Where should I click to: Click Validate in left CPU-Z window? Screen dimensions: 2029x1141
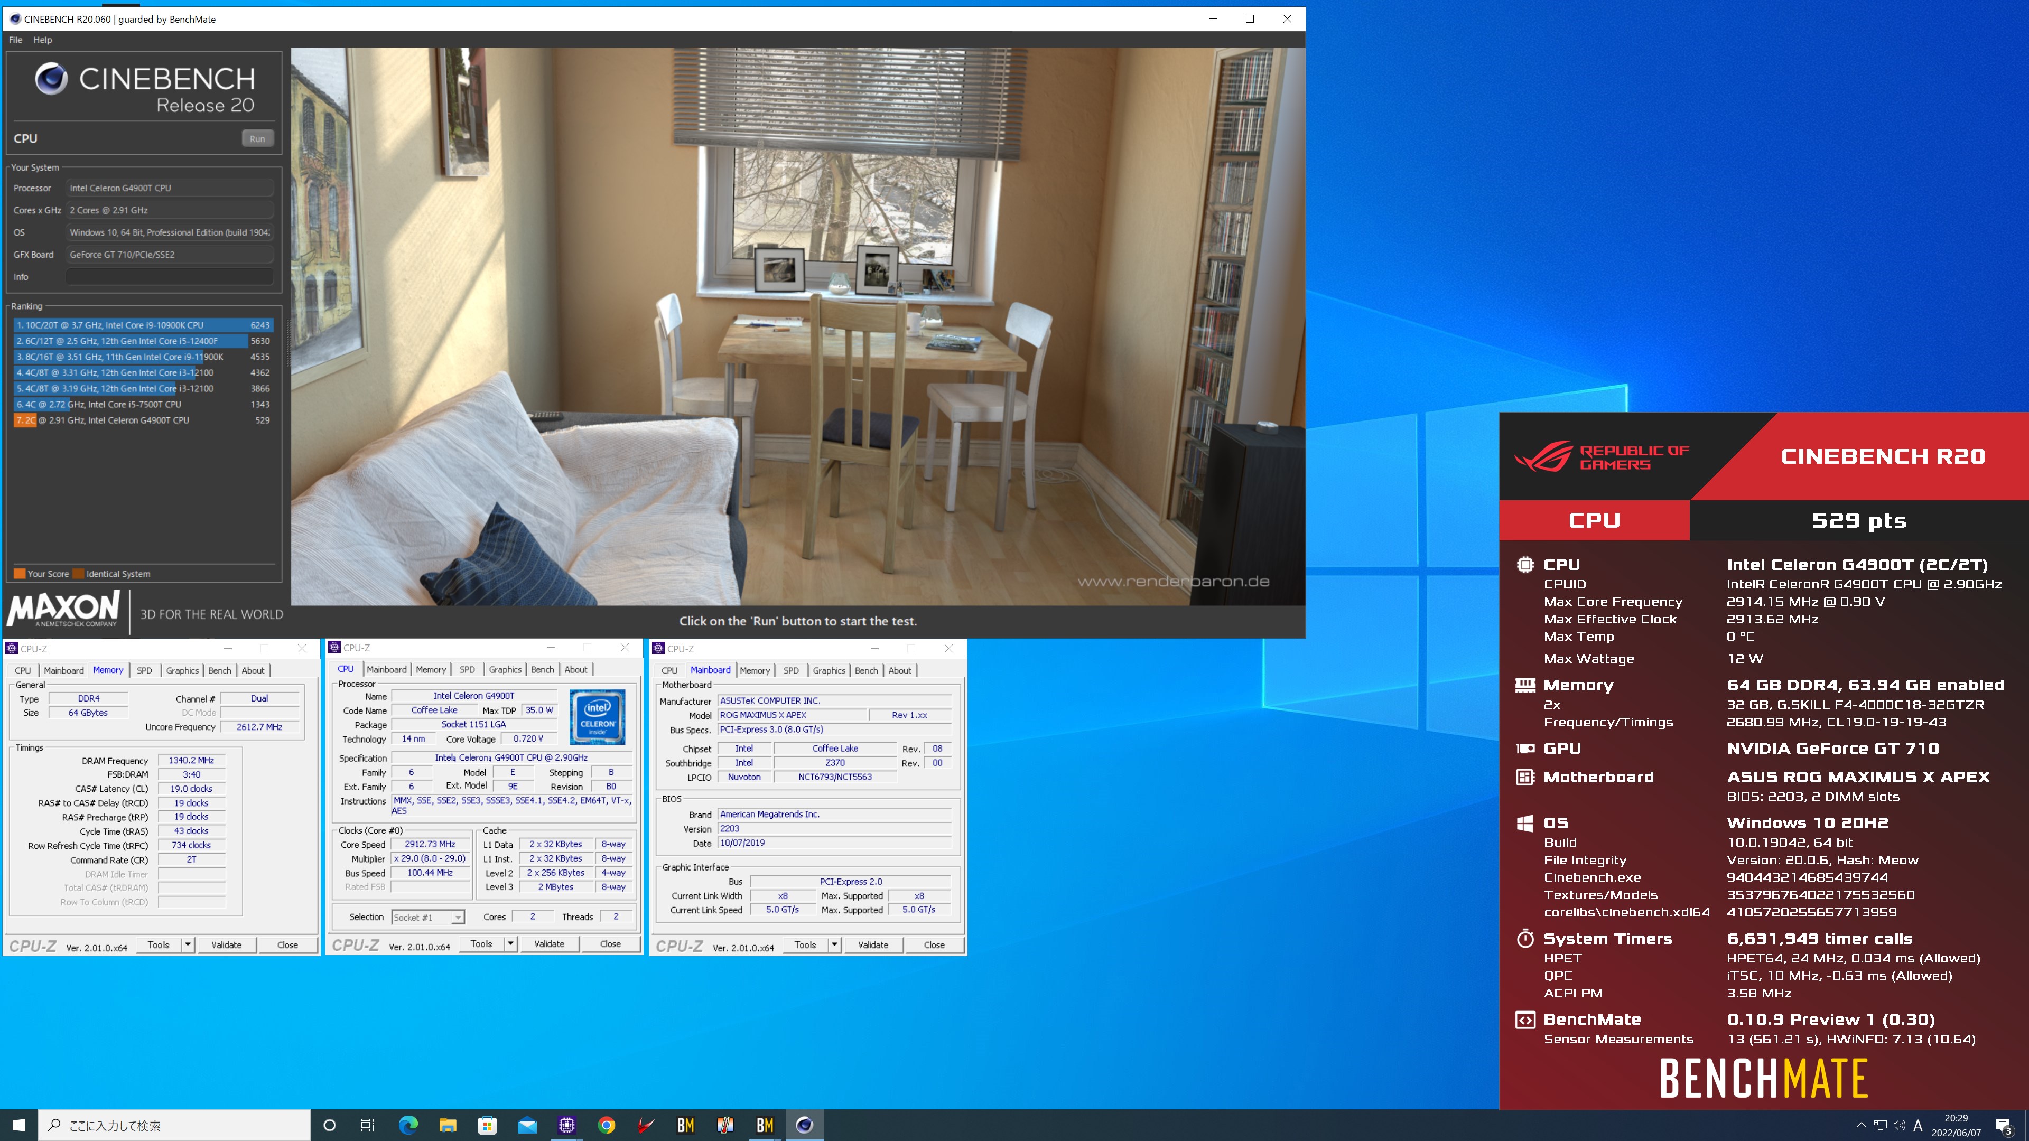226,945
